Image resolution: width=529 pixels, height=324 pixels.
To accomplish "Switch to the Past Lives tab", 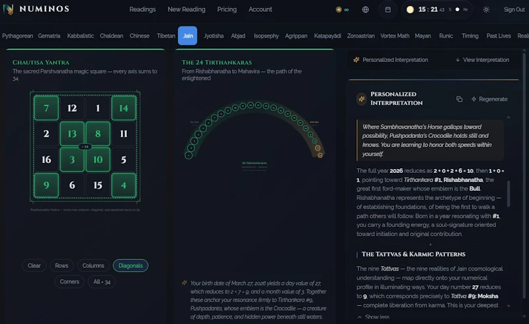I will pyautogui.click(x=499, y=36).
